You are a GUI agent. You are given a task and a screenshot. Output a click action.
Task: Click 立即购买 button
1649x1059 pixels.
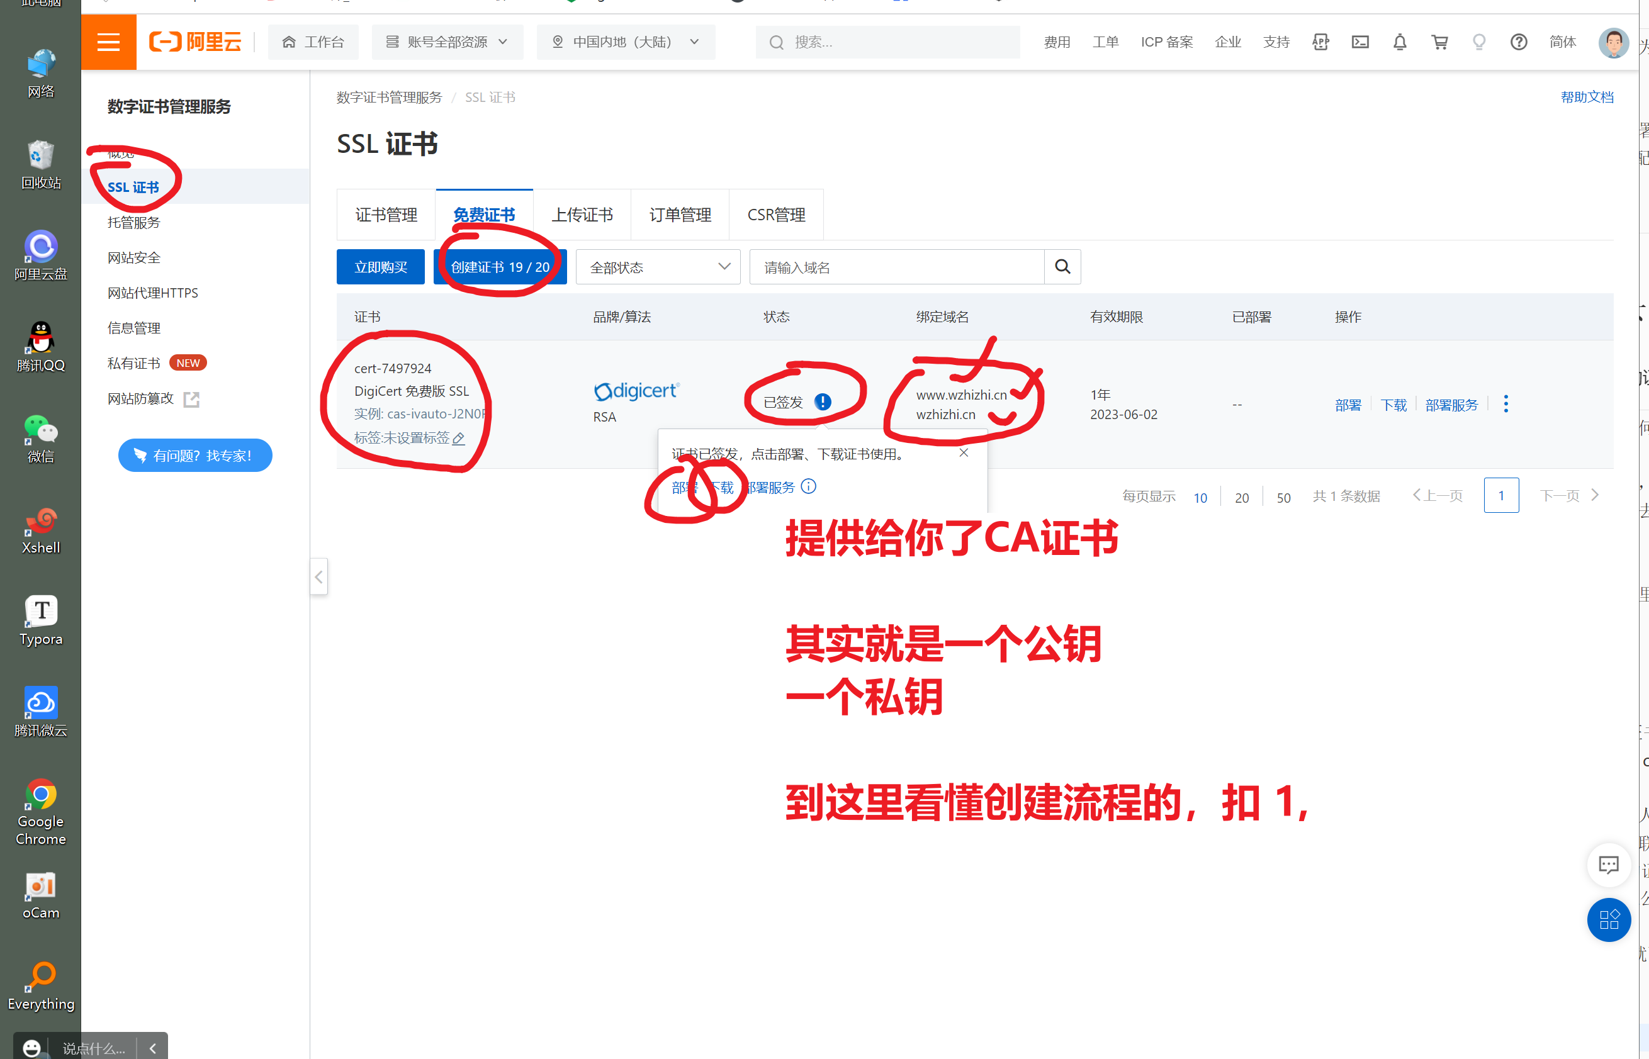click(380, 267)
